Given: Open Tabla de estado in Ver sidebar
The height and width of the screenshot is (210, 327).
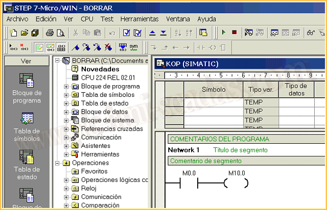Looking at the screenshot, I should [27, 165].
